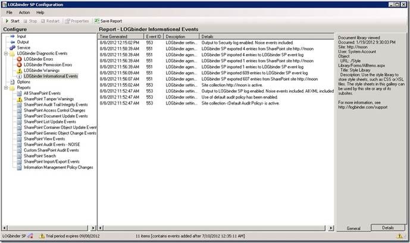The image size is (410, 243).
Task: Open the Service node icon
Action: coord(12,48)
